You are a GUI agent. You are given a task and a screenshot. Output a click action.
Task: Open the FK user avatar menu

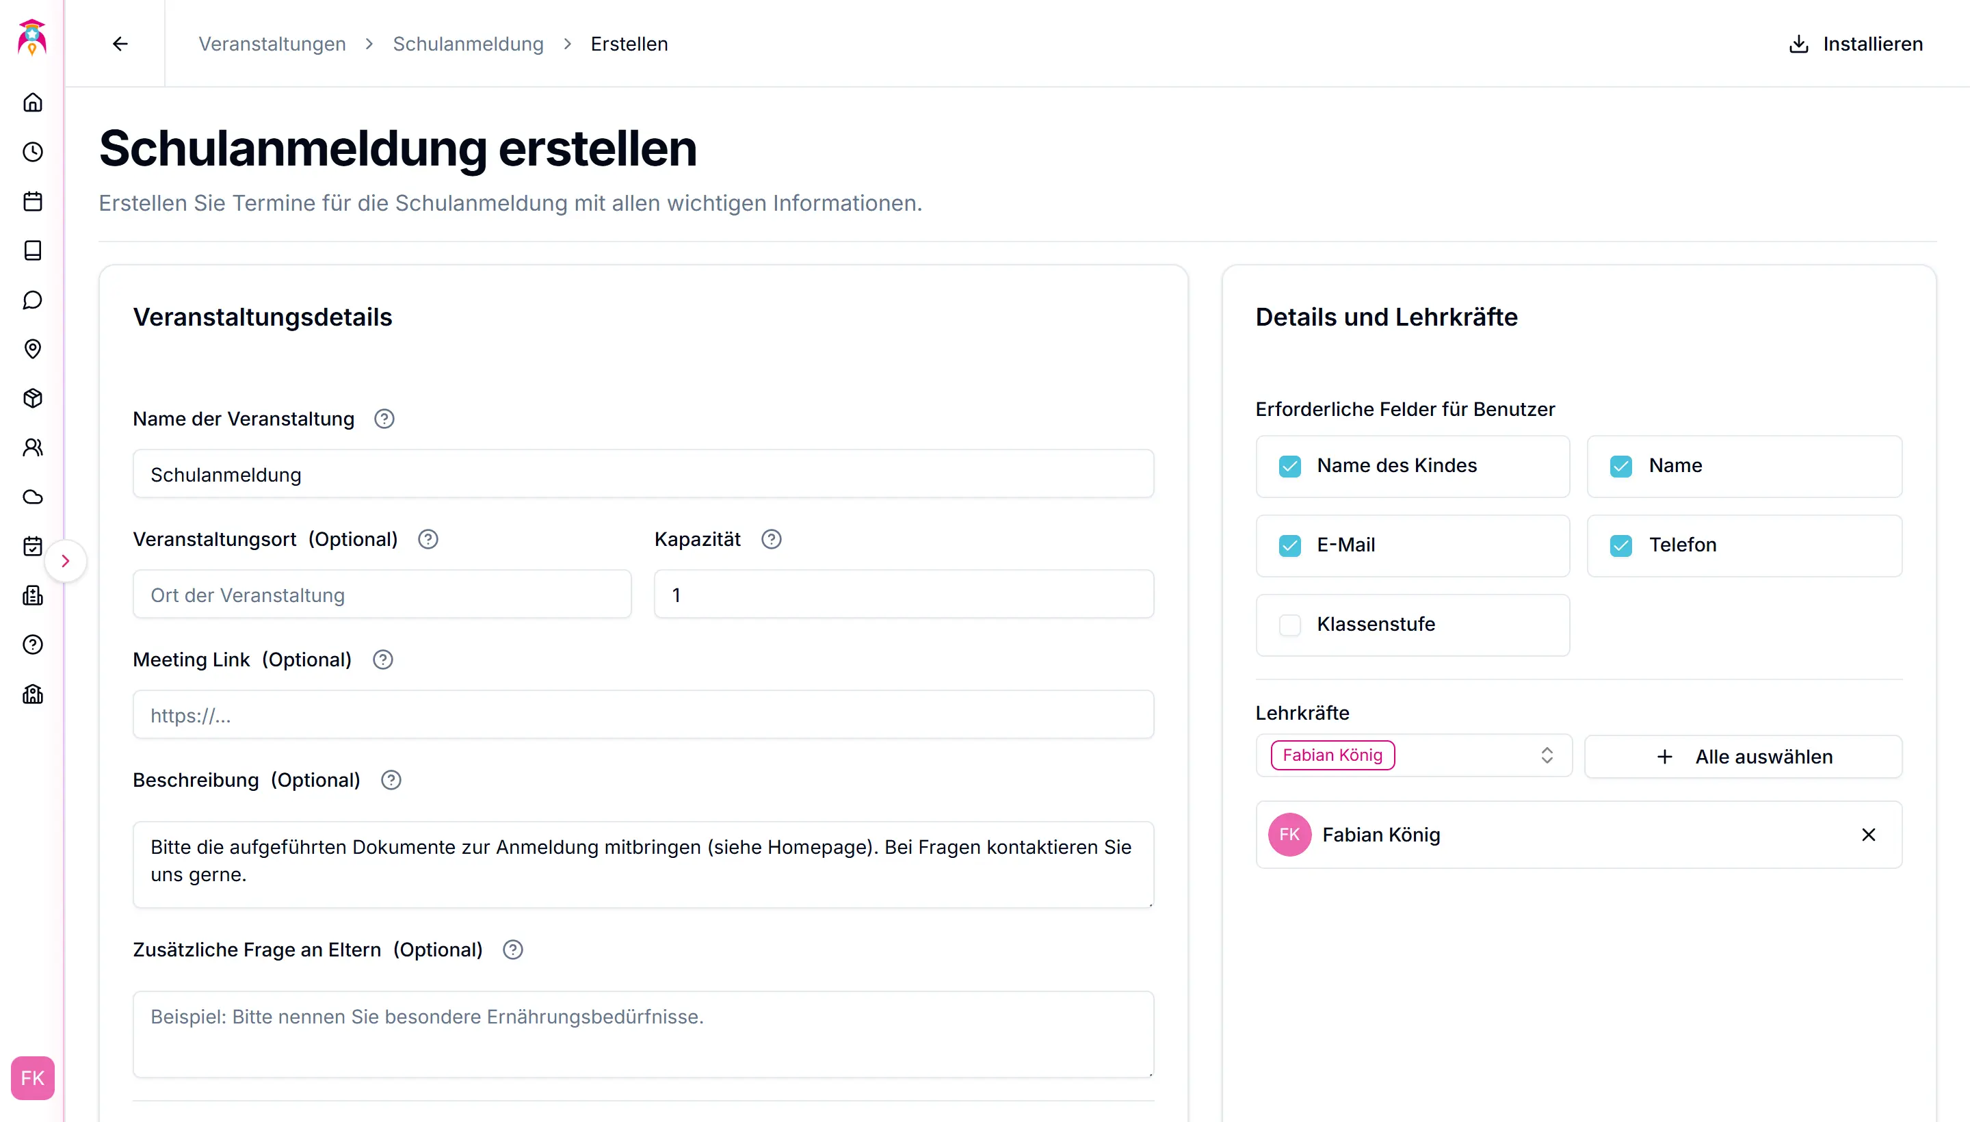point(32,1078)
